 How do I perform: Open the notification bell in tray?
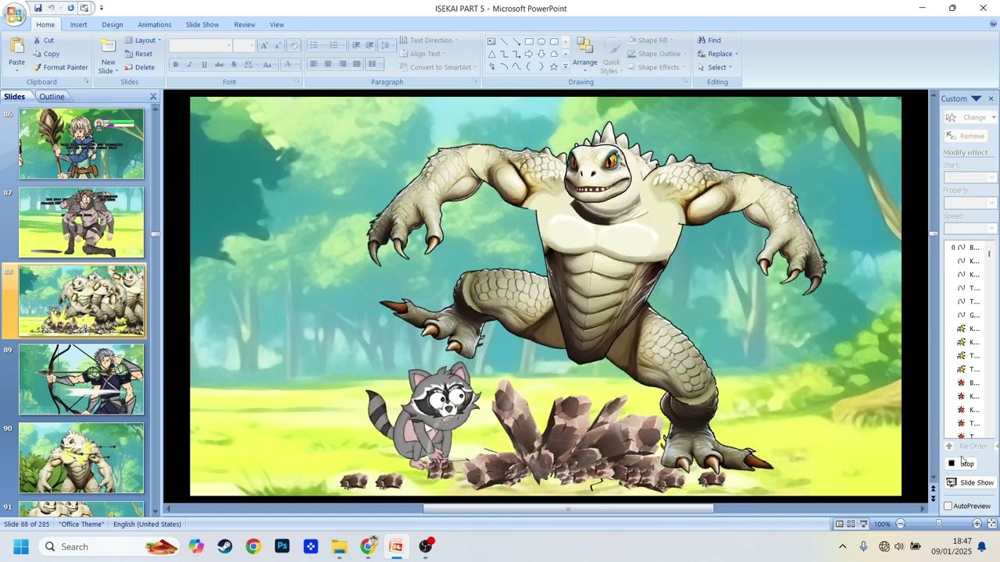pos(982,546)
